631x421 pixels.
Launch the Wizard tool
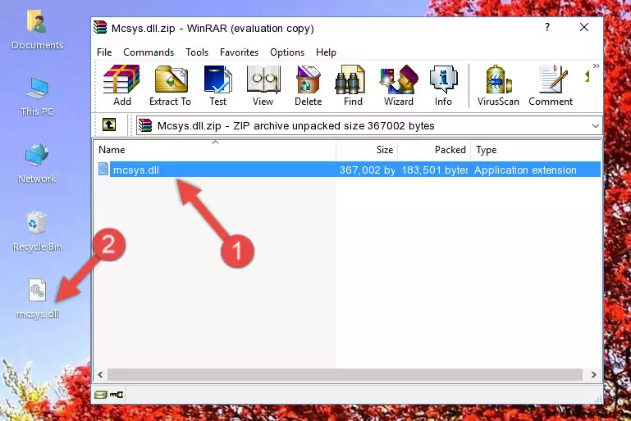tap(399, 85)
